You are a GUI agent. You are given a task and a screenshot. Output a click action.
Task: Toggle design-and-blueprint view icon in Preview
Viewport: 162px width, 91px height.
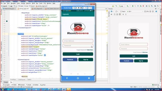tap(120, 14)
